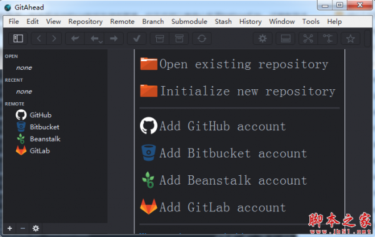Click Add GitHub account link
This screenshot has width=375, height=237.
(x=222, y=126)
